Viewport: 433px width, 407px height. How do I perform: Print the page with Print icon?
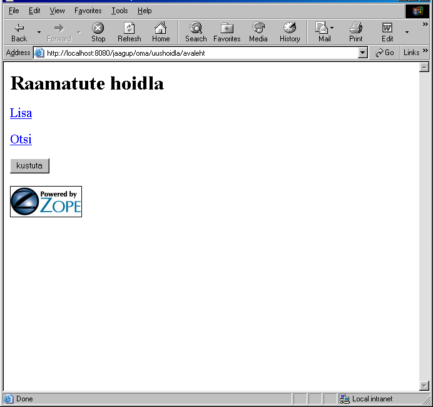click(x=355, y=32)
